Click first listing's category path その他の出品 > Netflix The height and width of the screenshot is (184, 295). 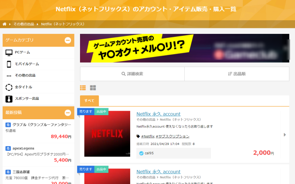169,120
